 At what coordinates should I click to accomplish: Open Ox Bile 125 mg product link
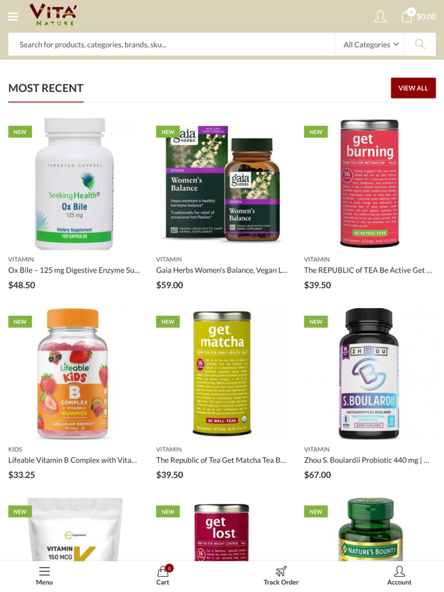pos(74,270)
